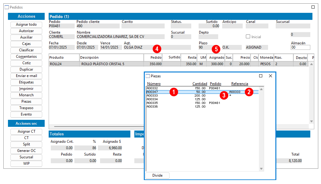The image size is (321, 184).
Task: Click the 20.000 Precio cell
Action: 241,64
